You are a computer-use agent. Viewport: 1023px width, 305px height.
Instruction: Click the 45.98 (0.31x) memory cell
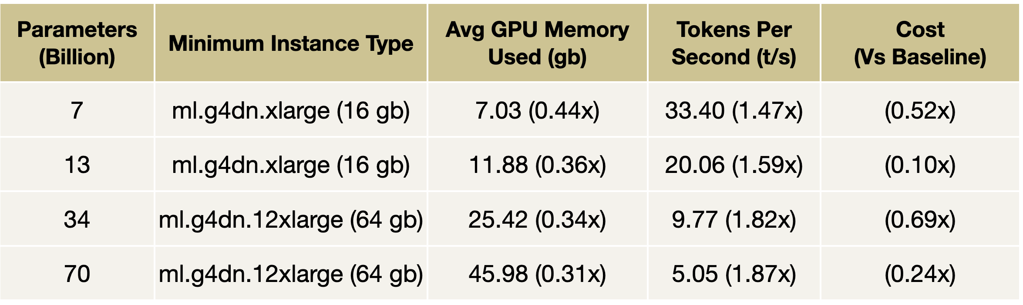click(x=537, y=274)
